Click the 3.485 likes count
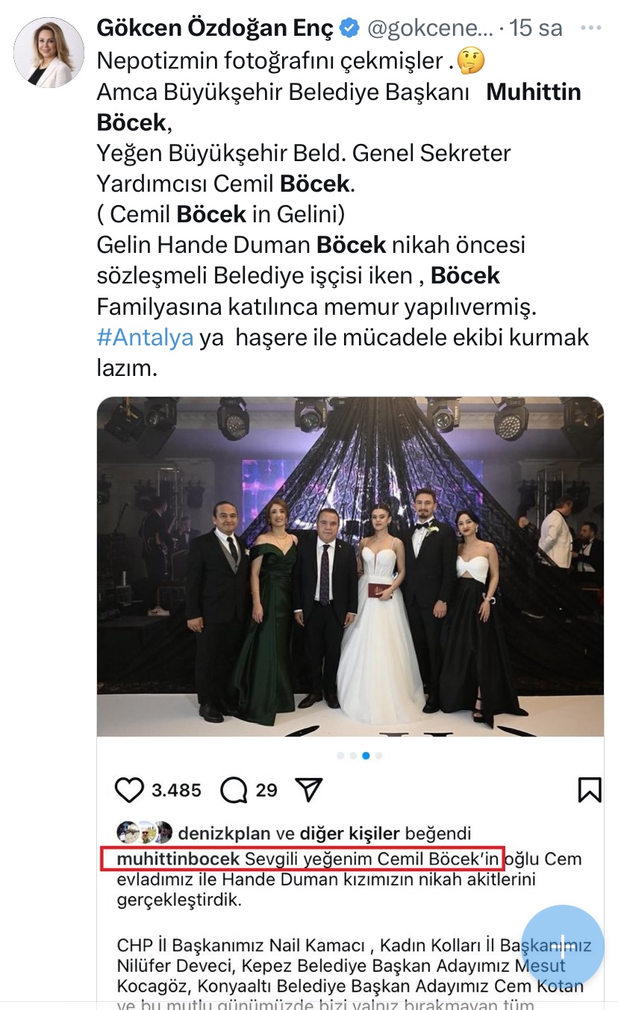The image size is (618, 1010). point(176,790)
